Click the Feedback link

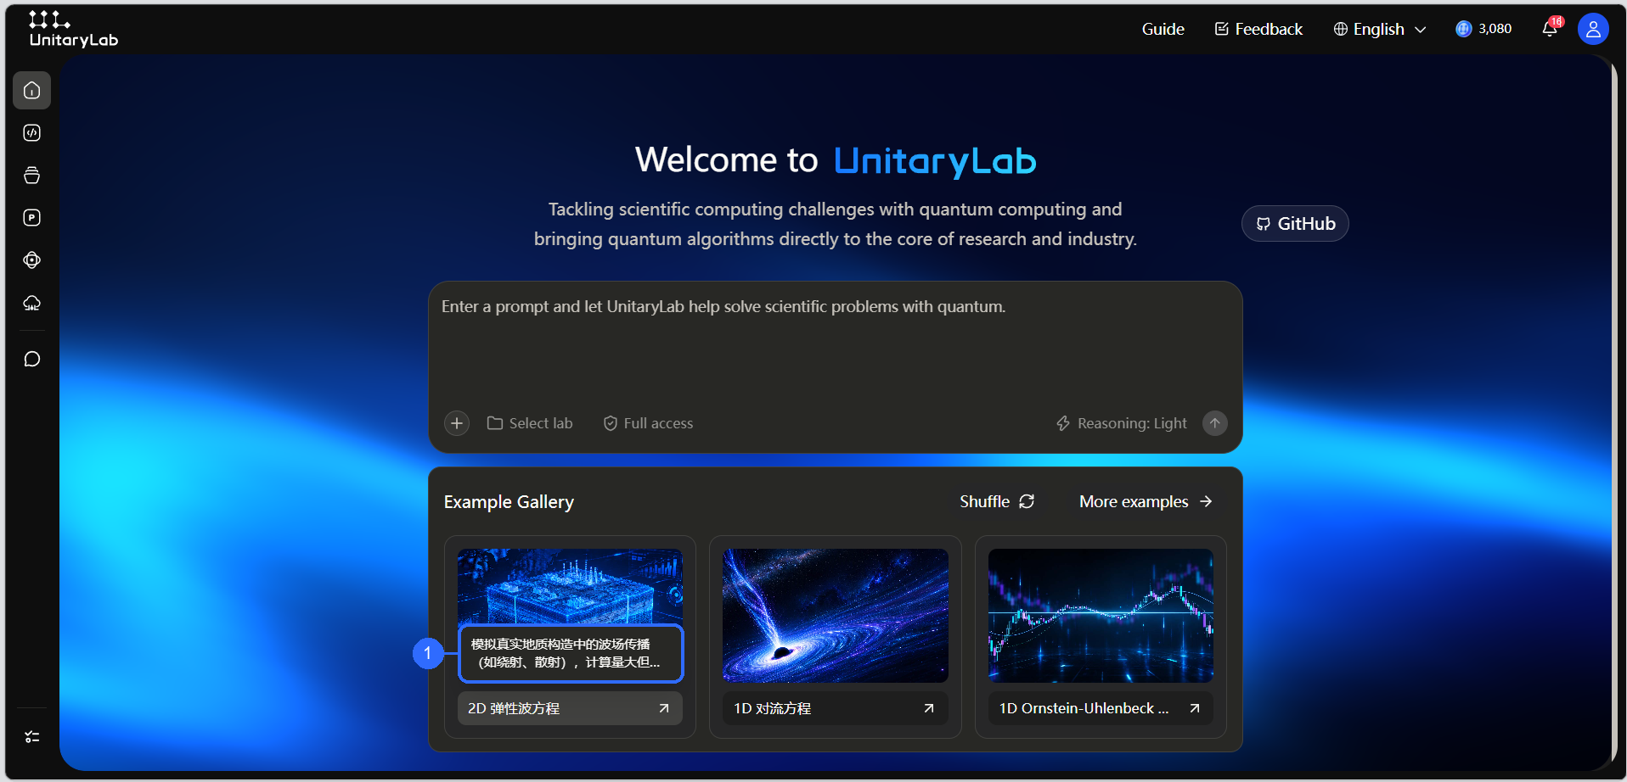point(1258,29)
